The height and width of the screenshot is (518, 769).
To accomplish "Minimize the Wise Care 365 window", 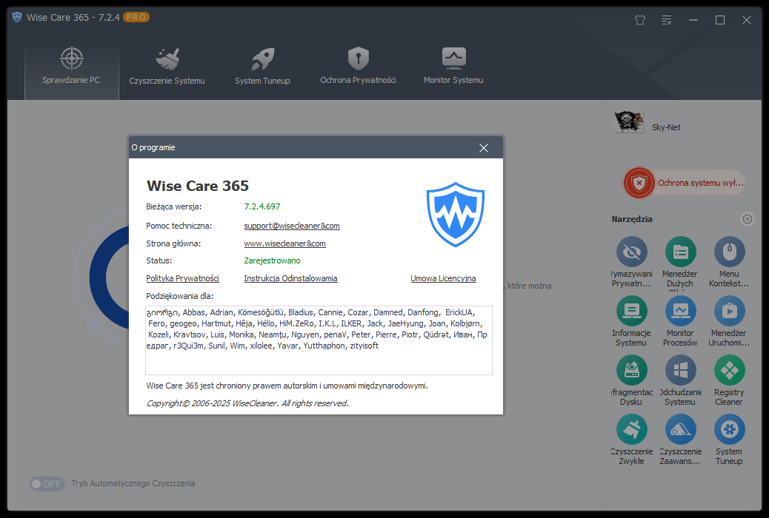I will click(x=693, y=20).
